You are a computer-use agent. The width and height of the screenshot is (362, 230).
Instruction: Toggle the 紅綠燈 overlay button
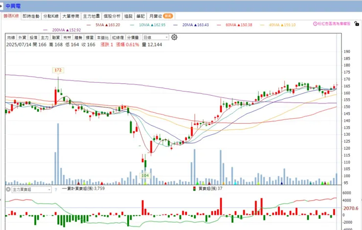pyautogui.click(x=118, y=37)
